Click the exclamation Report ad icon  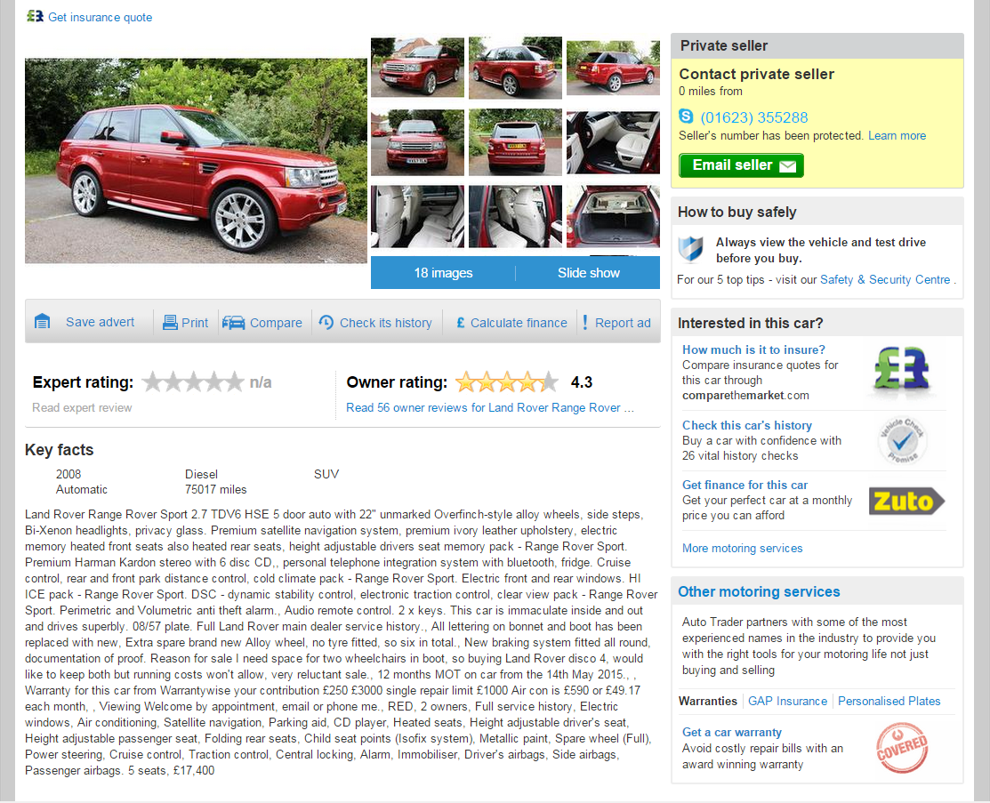point(585,322)
